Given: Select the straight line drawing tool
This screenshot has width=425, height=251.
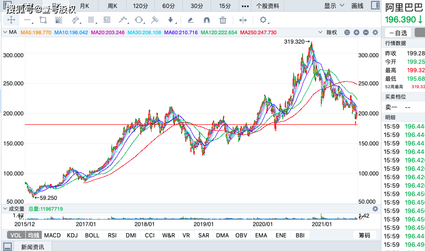Looking at the screenshot, I should click(x=28, y=20).
